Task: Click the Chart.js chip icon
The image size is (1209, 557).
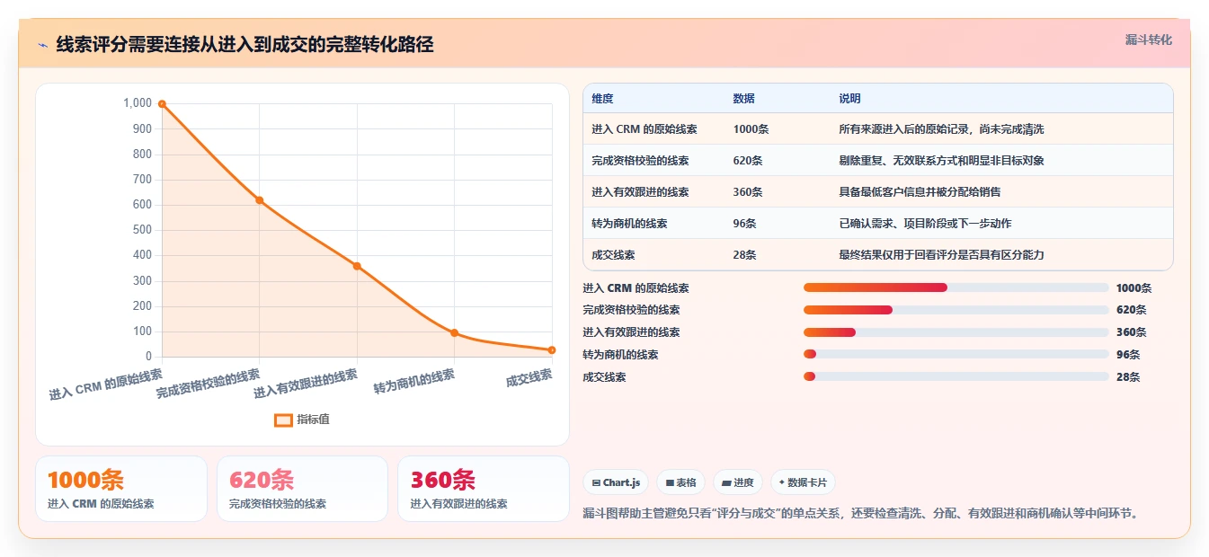Action: (x=596, y=482)
